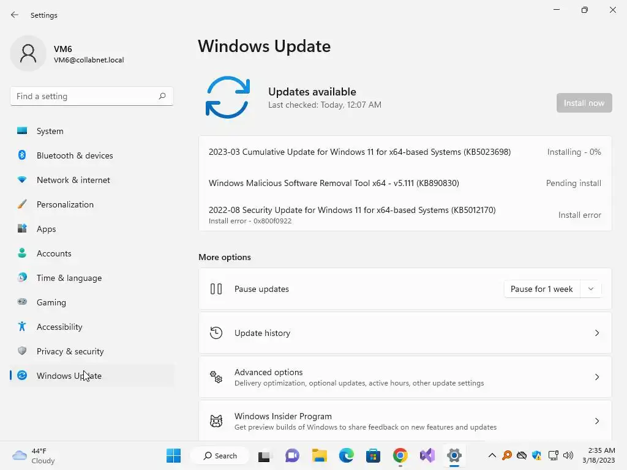Click the VM6 user avatar icon
The width and height of the screenshot is (627, 470).
coord(28,53)
